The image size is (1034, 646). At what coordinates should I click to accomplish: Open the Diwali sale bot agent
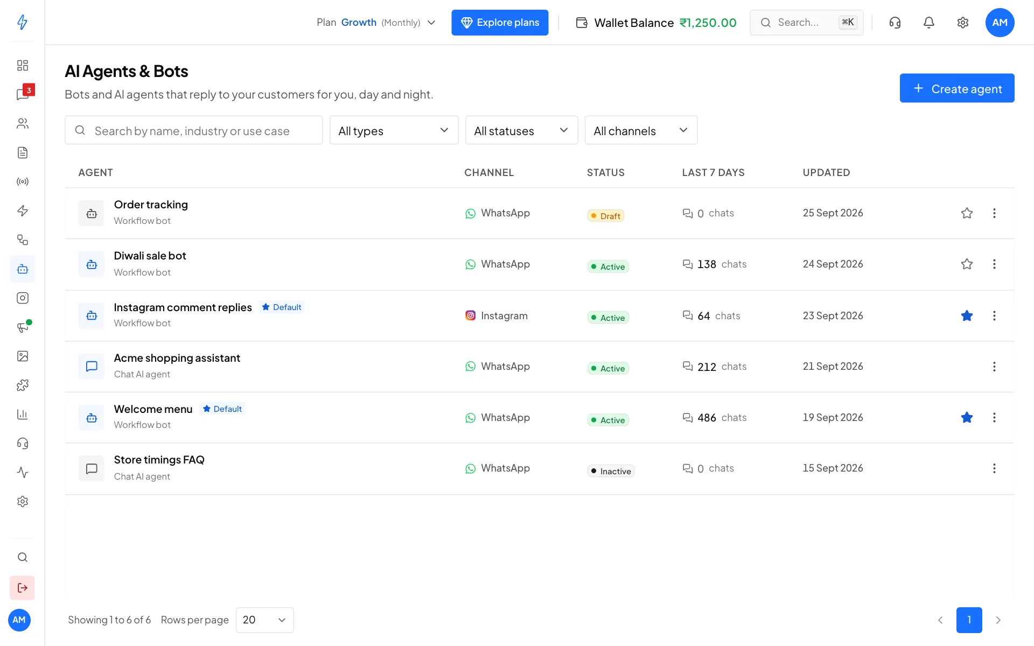click(150, 256)
